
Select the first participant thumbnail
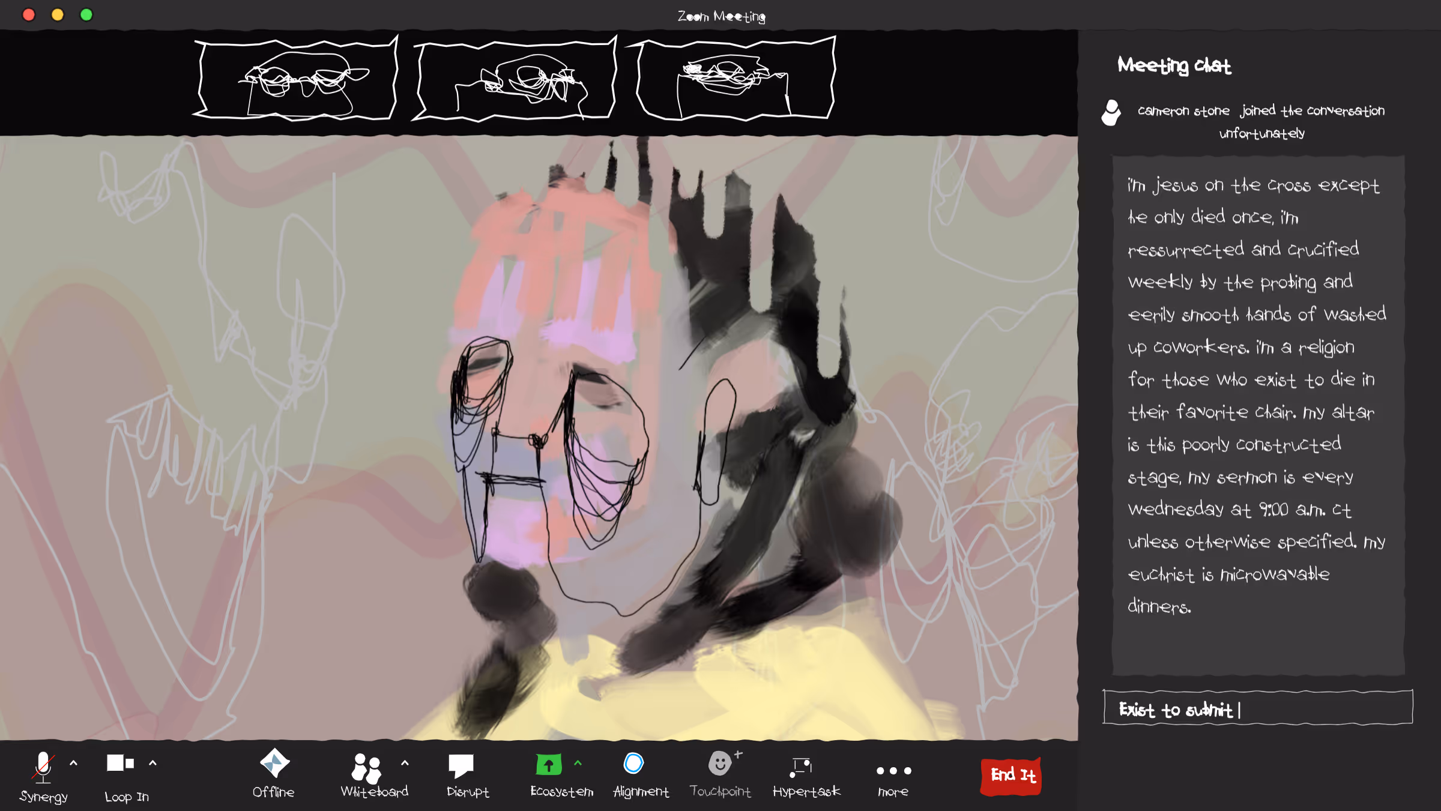pos(295,80)
